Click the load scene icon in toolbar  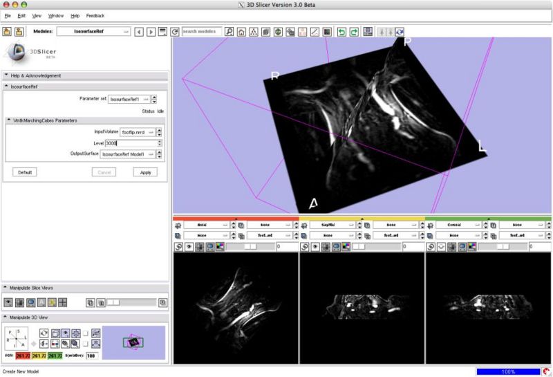tap(7, 31)
